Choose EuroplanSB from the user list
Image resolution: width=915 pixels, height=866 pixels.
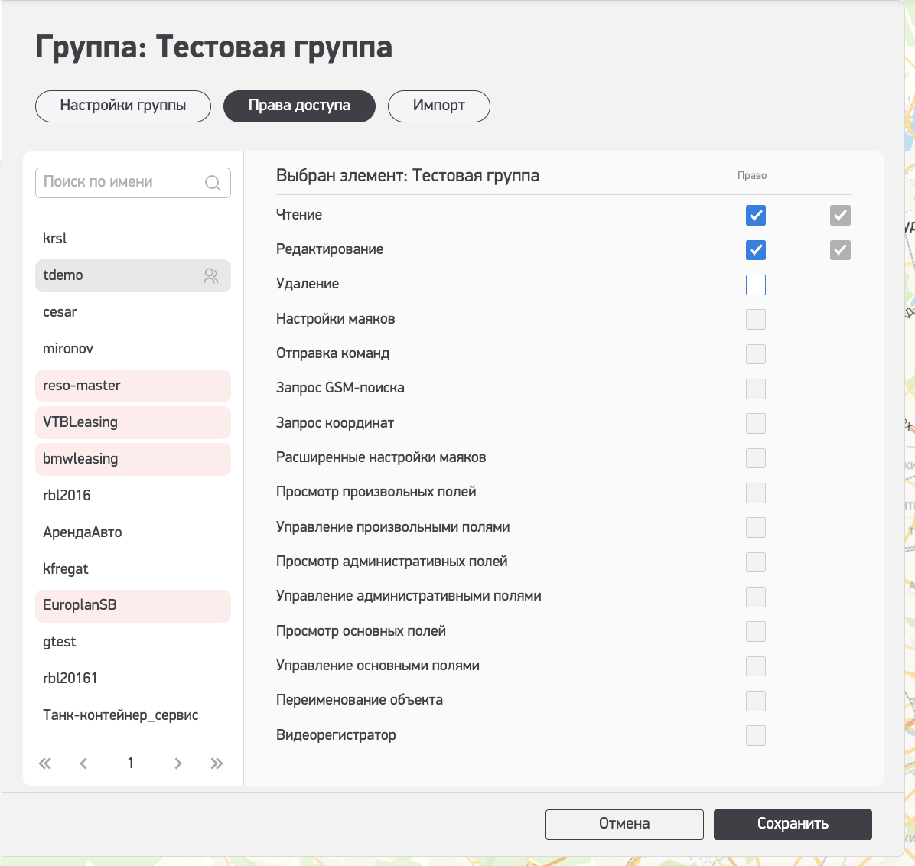(132, 606)
